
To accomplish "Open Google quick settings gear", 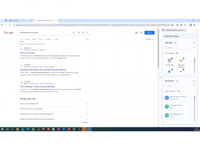I will pos(136,33).
